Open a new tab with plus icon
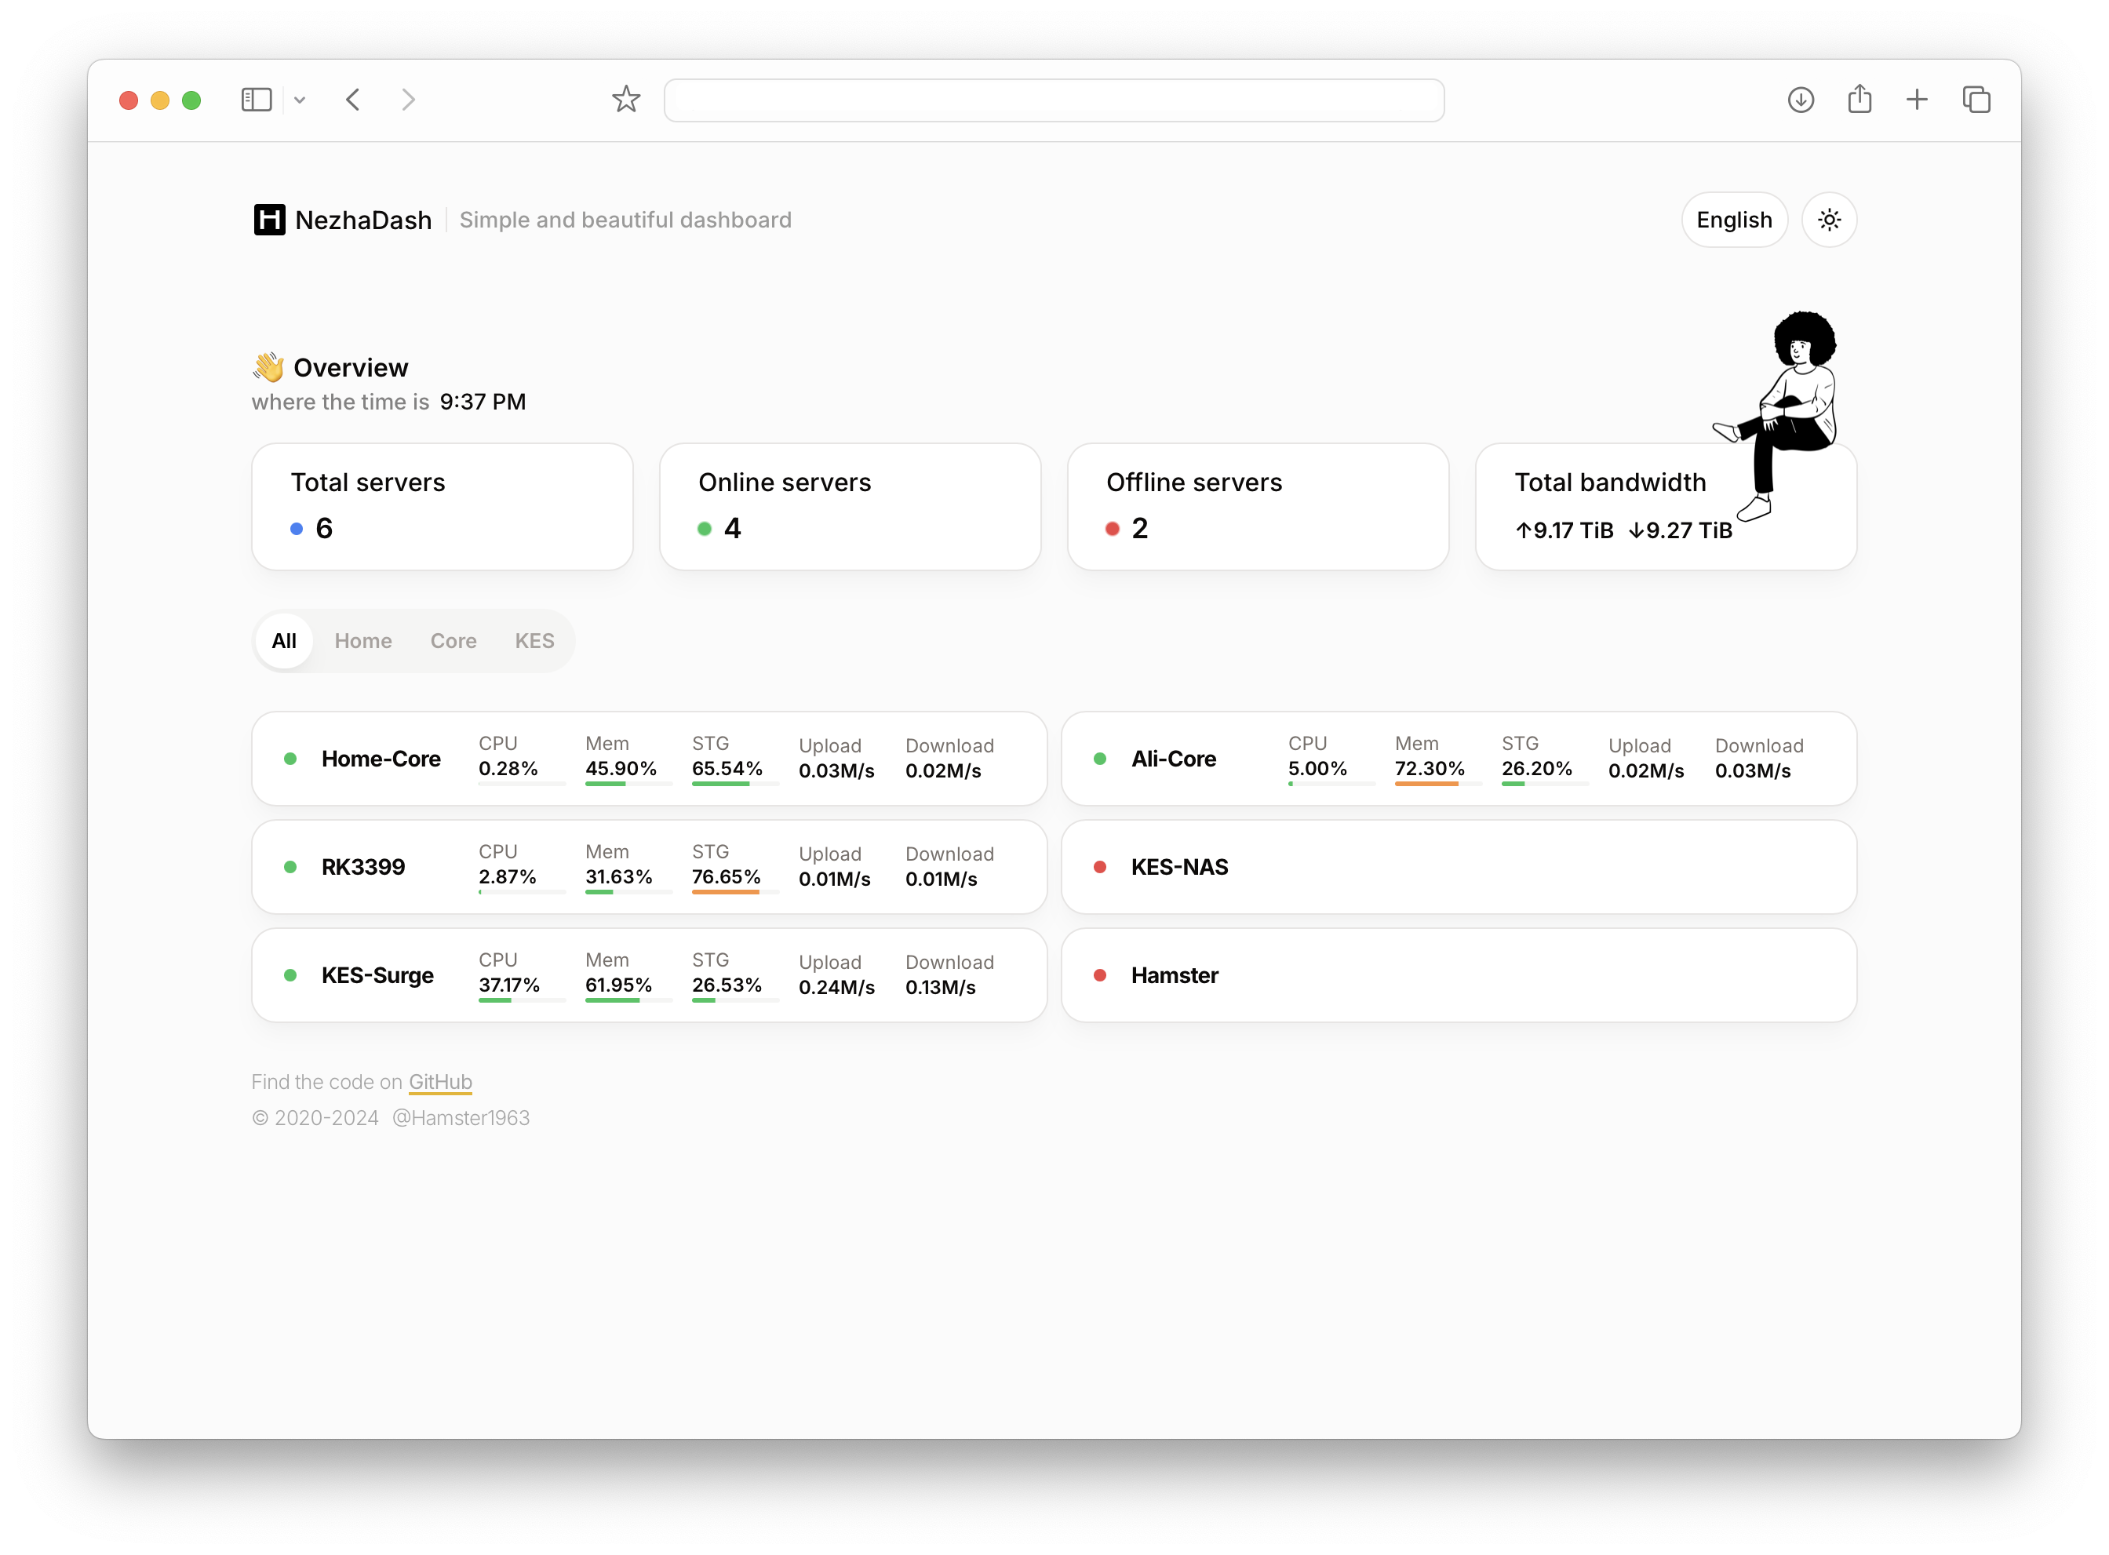Image resolution: width=2109 pixels, height=1555 pixels. coord(1917,100)
